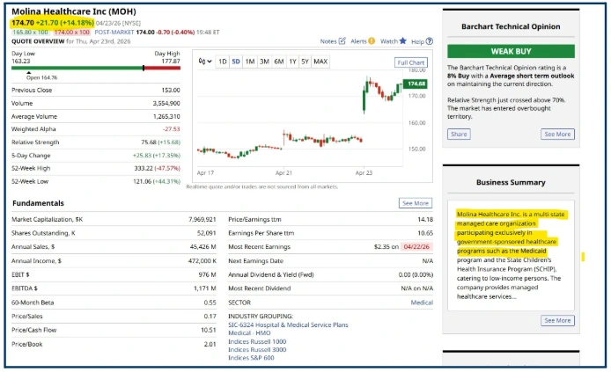The image size is (611, 372).
Task: Open the Medical sector link
Action: 422,303
